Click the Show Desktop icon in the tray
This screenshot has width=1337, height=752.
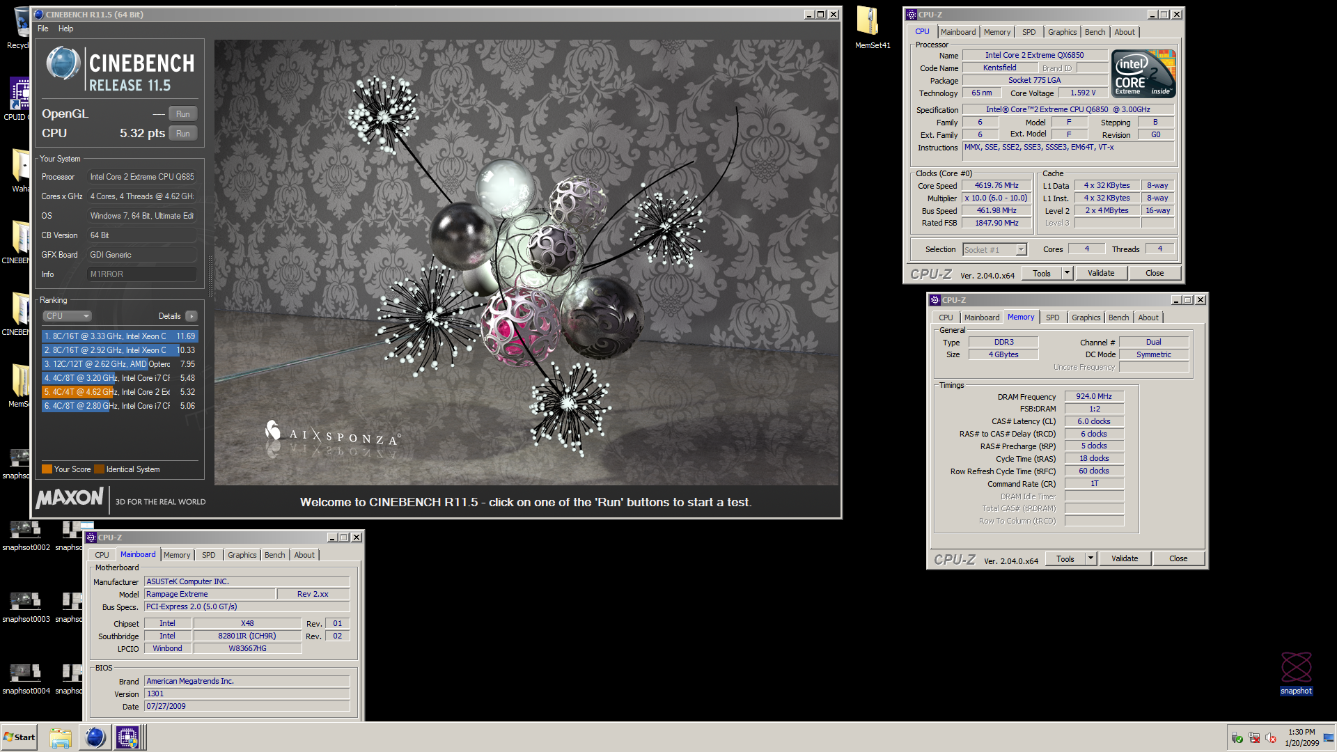[1329, 738]
